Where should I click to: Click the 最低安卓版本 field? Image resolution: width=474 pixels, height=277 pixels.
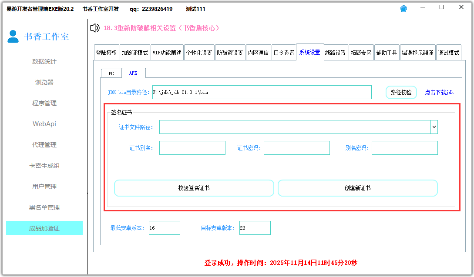click(x=165, y=228)
